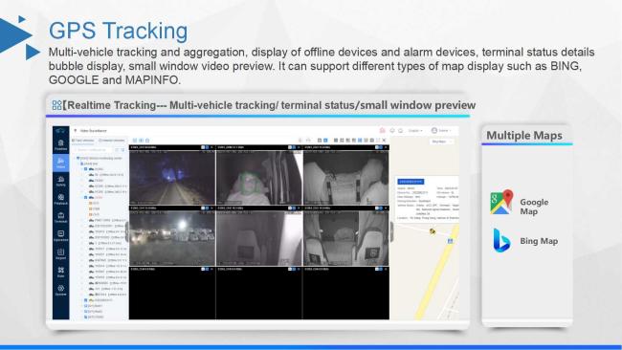
Task: Toggle checkbox of the first vehicle group
Action: pos(85,169)
